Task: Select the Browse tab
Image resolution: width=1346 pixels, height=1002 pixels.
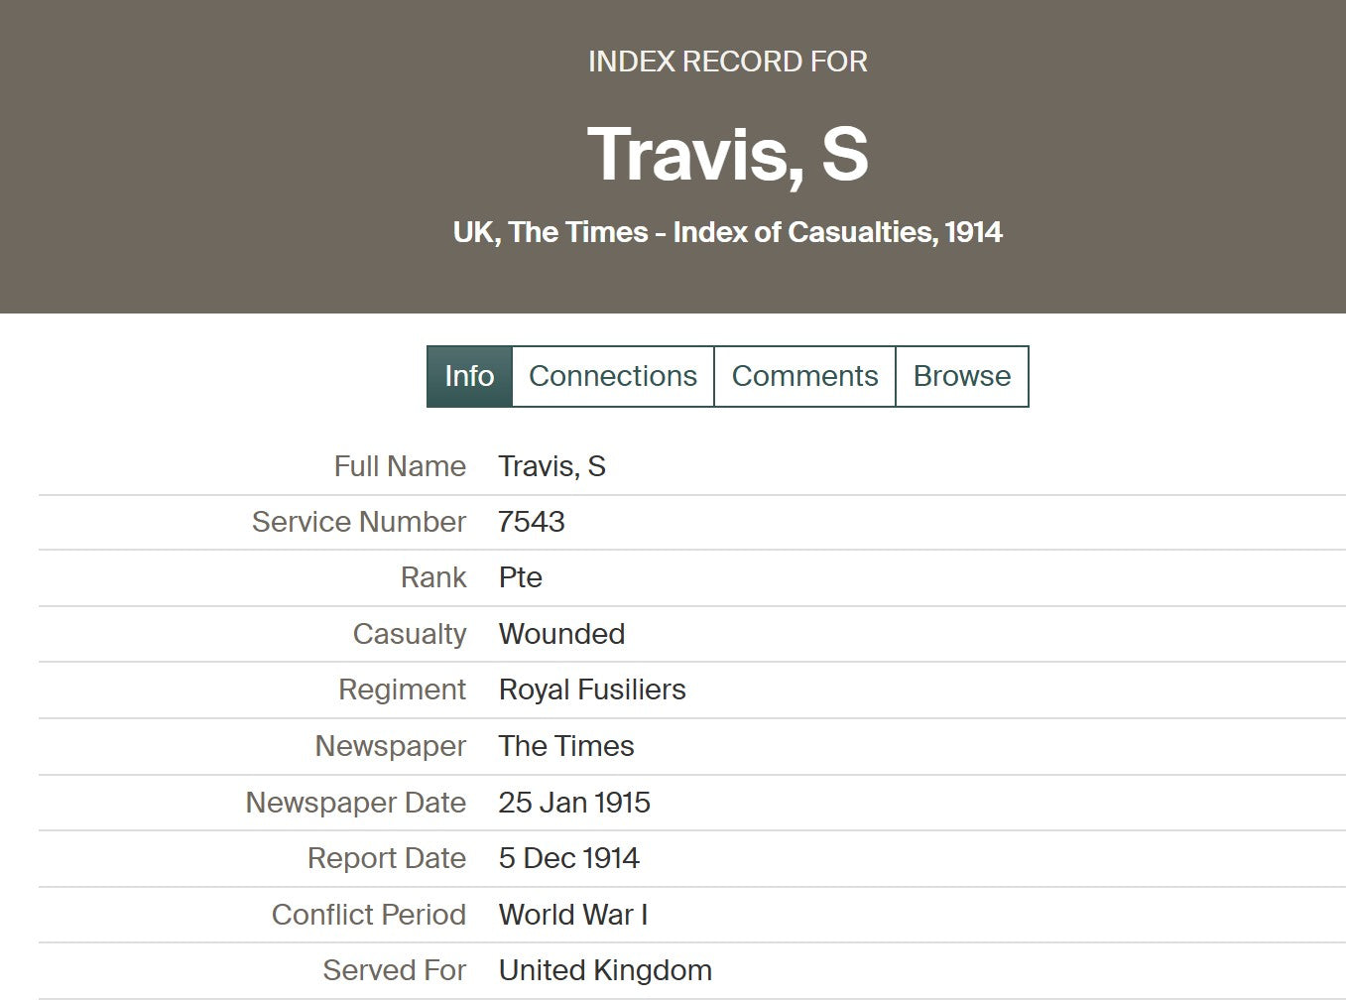Action: 961,376
